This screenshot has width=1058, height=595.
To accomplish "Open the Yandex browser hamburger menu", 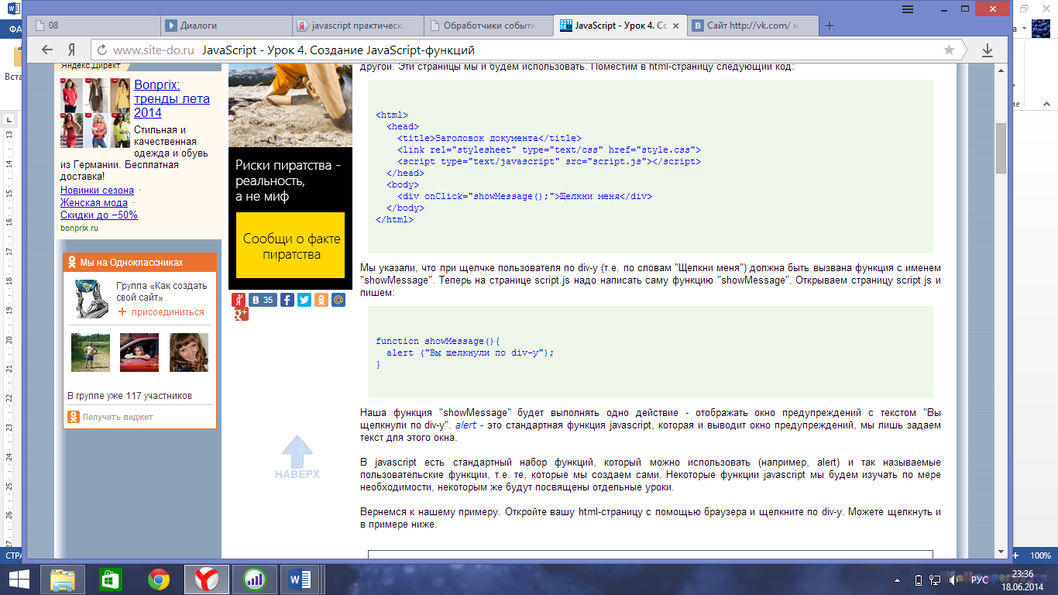I will point(907,8).
